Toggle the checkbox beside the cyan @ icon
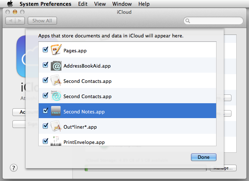This screenshot has width=249, height=181. pyautogui.click(x=45, y=95)
